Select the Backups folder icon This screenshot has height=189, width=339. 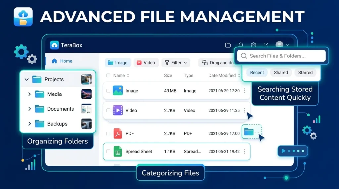coord(40,124)
